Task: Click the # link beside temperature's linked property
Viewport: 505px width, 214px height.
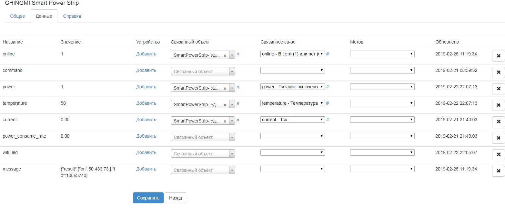Action: tap(328, 103)
